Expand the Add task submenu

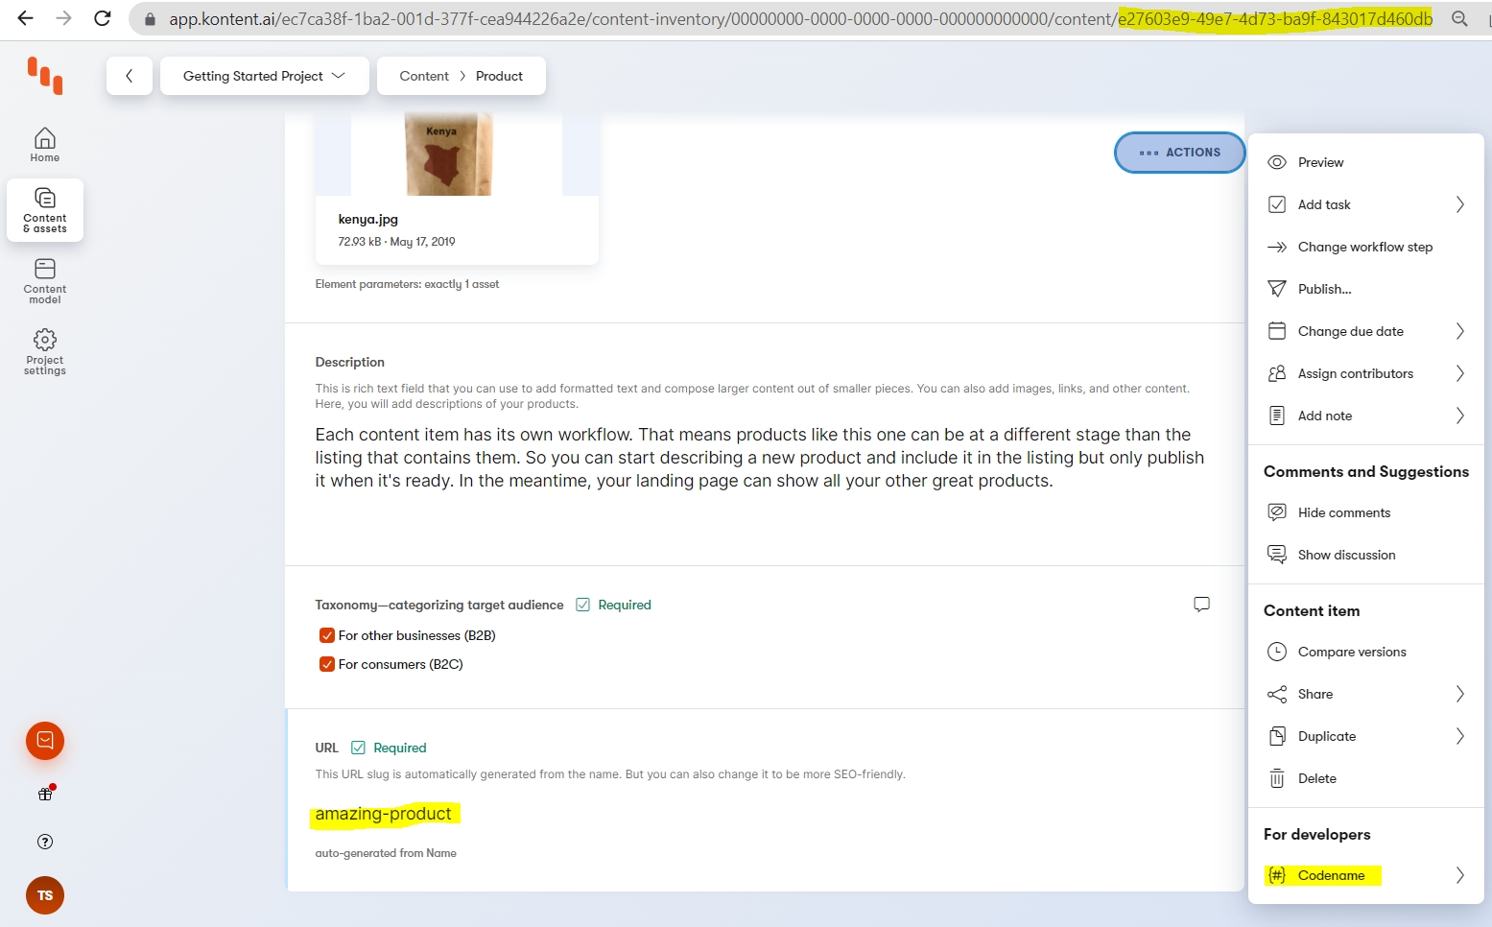pos(1365,204)
